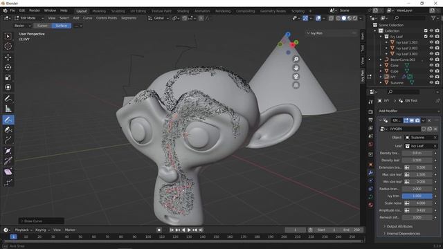Activate the Draw curve tool
443x249 pixels.
coord(8,120)
